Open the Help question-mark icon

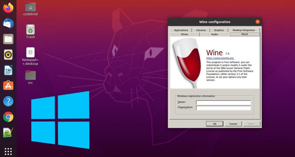(8, 101)
